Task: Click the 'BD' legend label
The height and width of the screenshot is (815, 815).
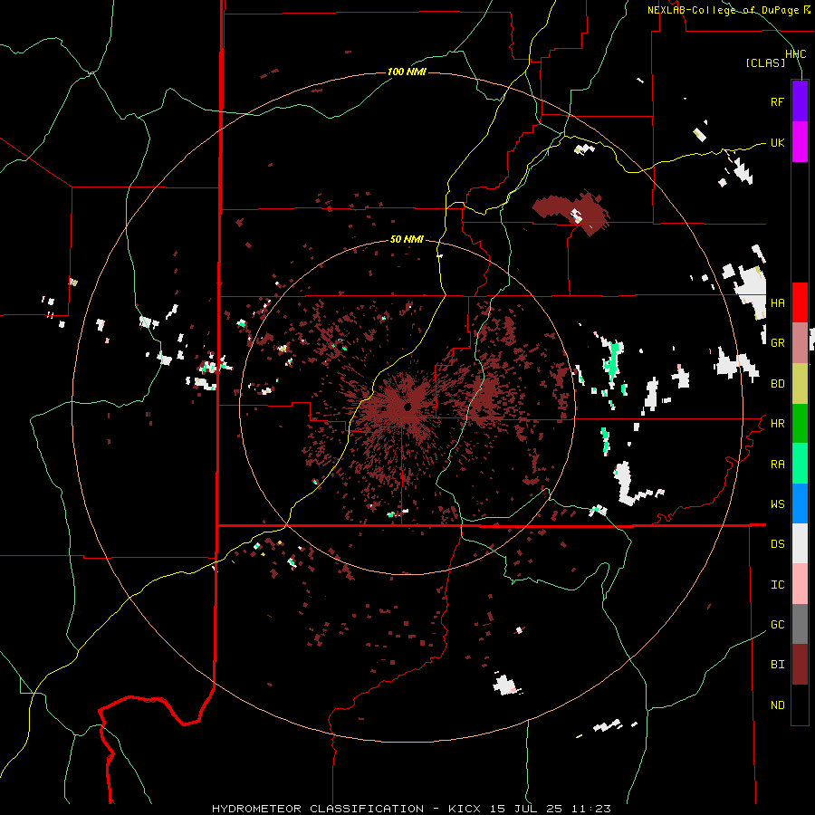Action: click(777, 384)
